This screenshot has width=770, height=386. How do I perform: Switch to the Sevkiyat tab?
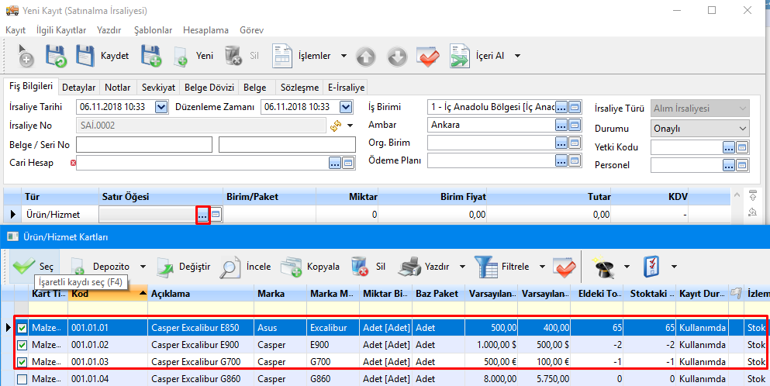tap(157, 88)
